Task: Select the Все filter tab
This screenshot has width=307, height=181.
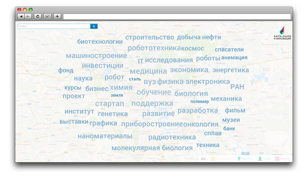Action: [x=203, y=159]
